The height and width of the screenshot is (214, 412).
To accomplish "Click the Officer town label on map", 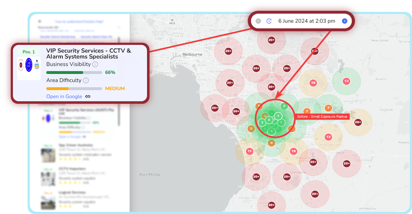I will pos(340,153).
